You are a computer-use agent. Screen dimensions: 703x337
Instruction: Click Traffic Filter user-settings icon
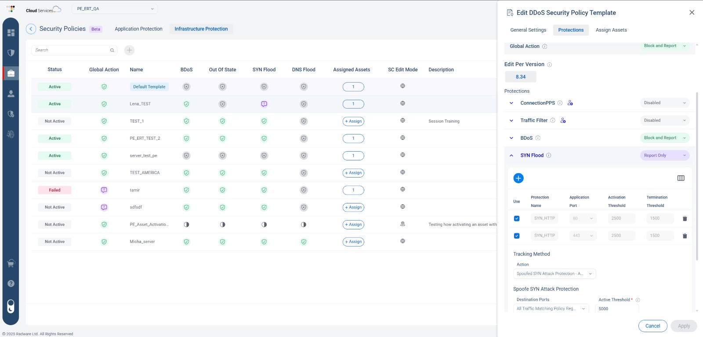[x=563, y=120]
